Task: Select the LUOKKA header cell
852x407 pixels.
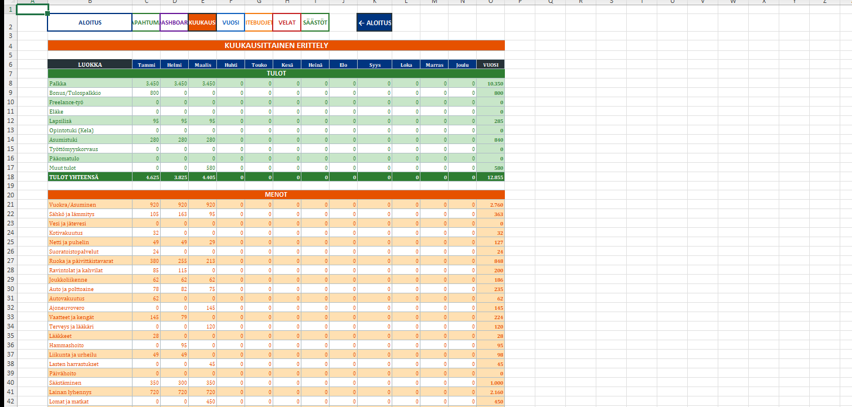Action: 90,64
